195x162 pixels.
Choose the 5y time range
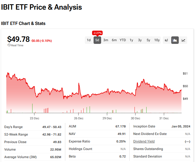point(148,40)
